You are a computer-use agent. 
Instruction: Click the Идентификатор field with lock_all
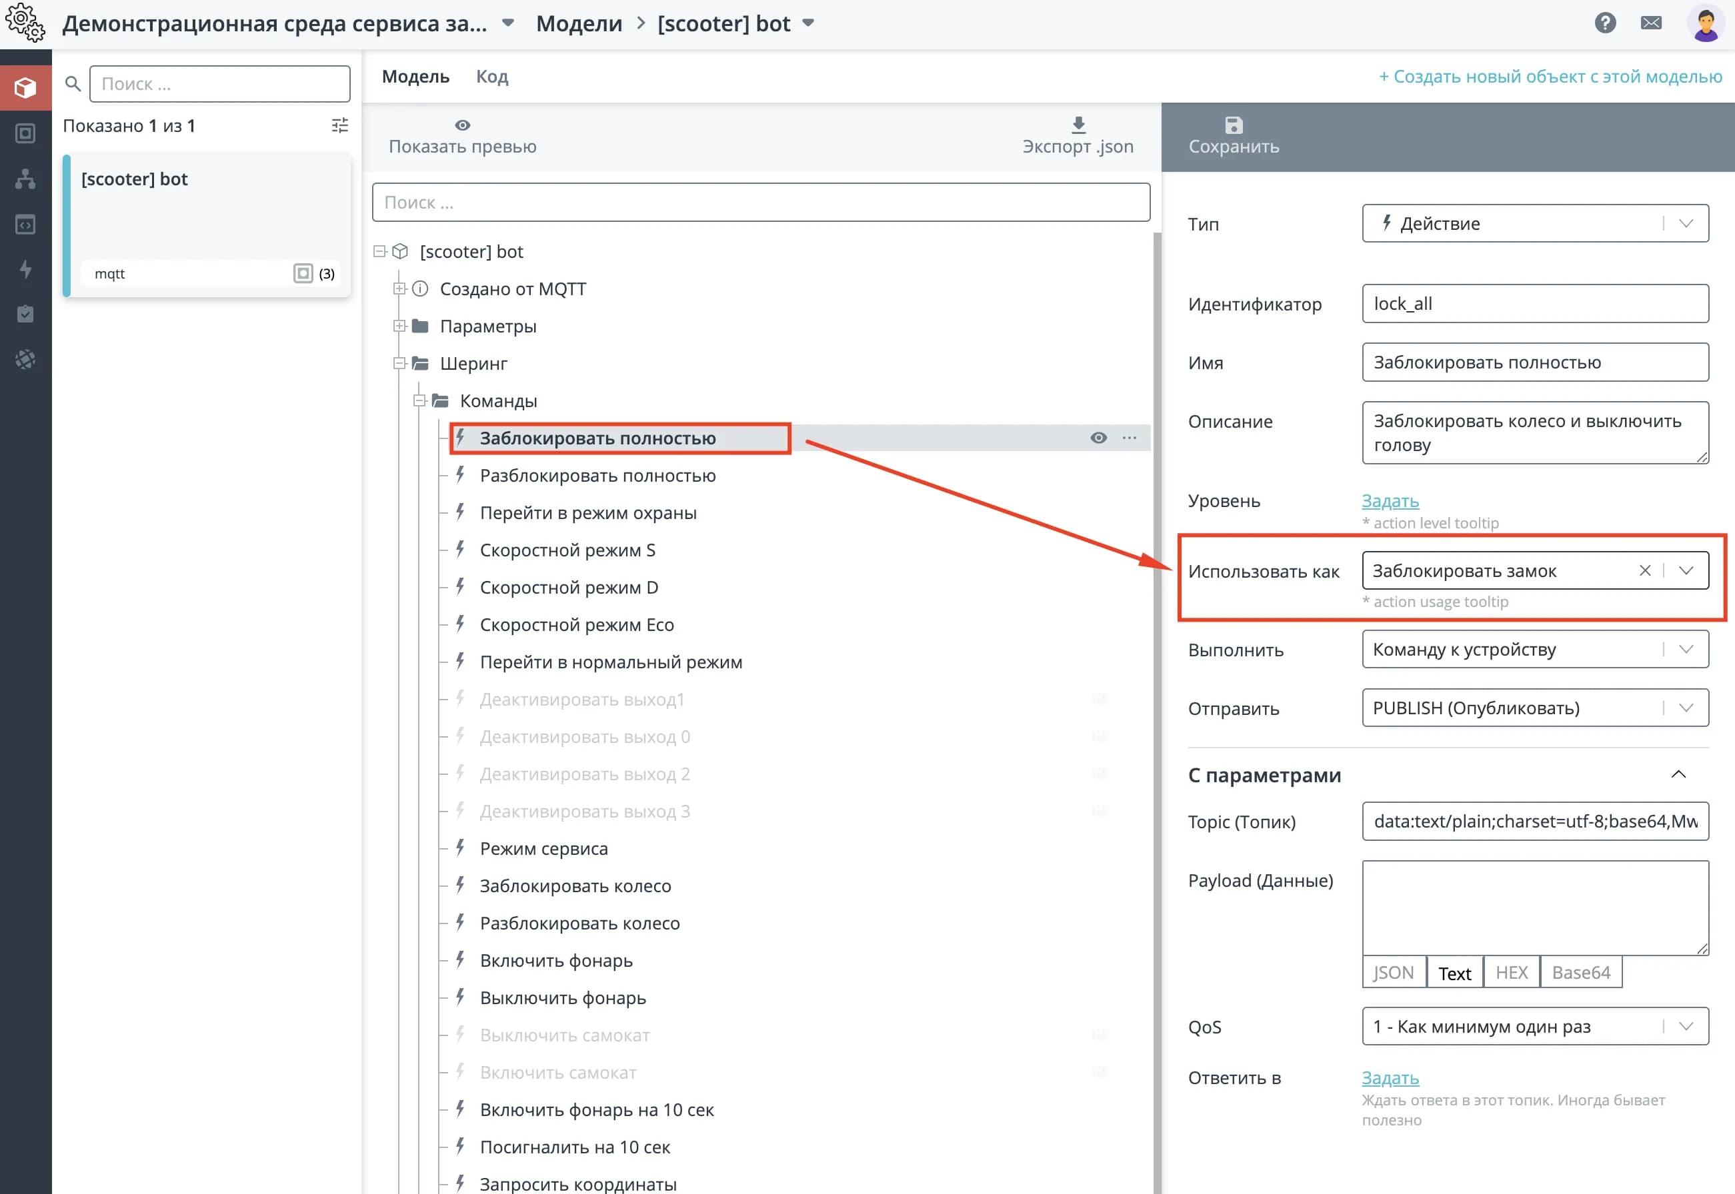coord(1534,304)
